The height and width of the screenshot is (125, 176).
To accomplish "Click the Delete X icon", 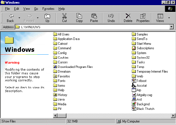I will (128, 16).
